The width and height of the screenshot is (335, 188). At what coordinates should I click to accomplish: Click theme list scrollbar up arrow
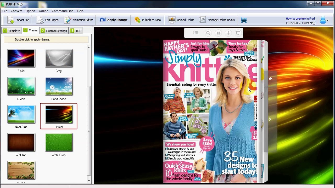pos(89,47)
